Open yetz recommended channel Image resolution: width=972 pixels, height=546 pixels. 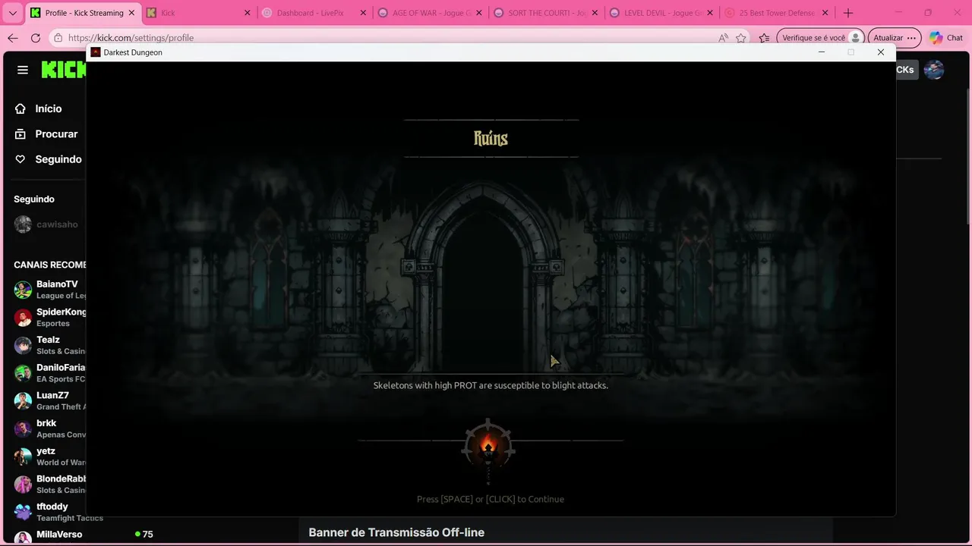[49, 457]
